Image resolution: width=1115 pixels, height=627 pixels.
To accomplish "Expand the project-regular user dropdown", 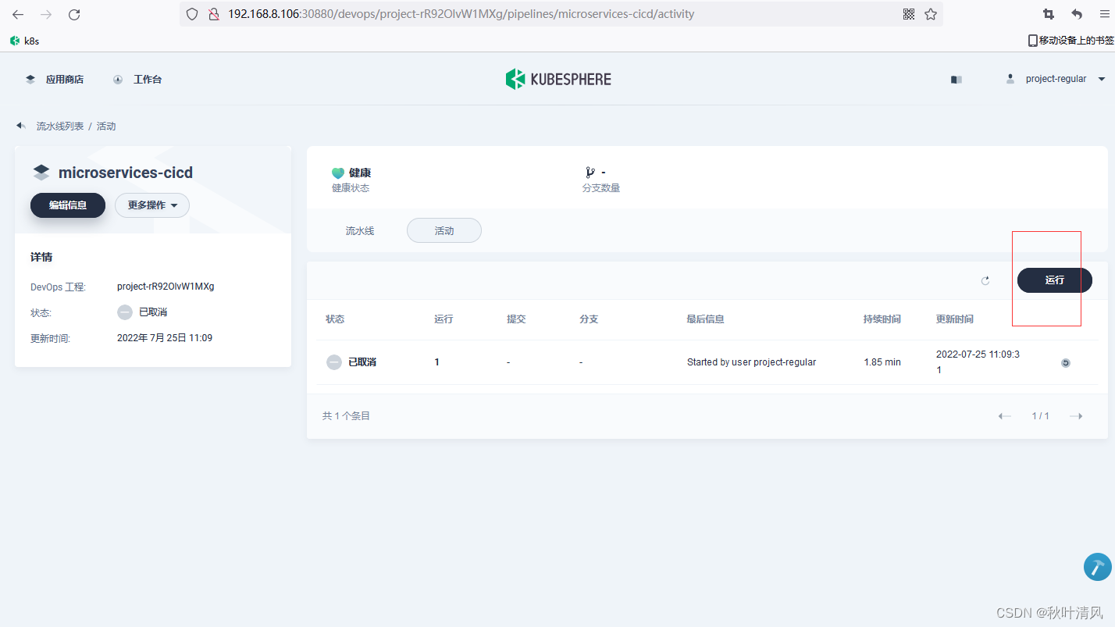I will tap(1056, 79).
